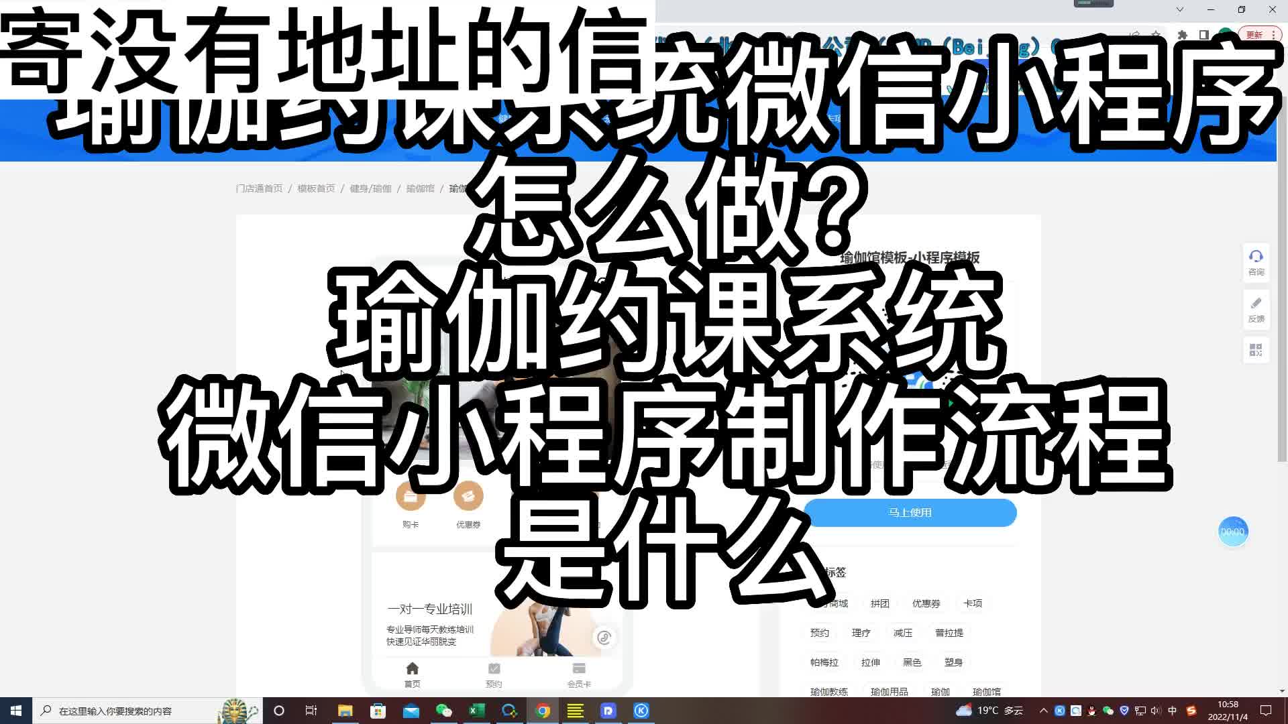Open Microsoft Store from taskbar

(378, 711)
